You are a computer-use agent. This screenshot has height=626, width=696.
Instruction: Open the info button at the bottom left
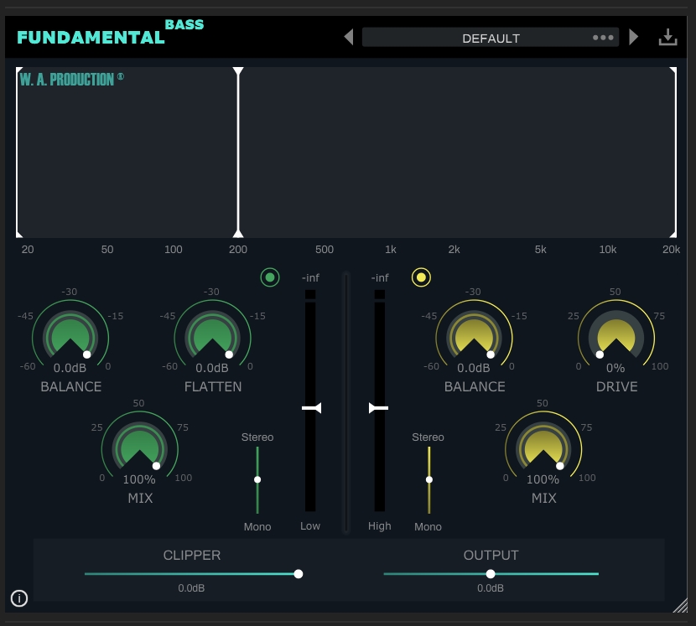click(x=19, y=598)
